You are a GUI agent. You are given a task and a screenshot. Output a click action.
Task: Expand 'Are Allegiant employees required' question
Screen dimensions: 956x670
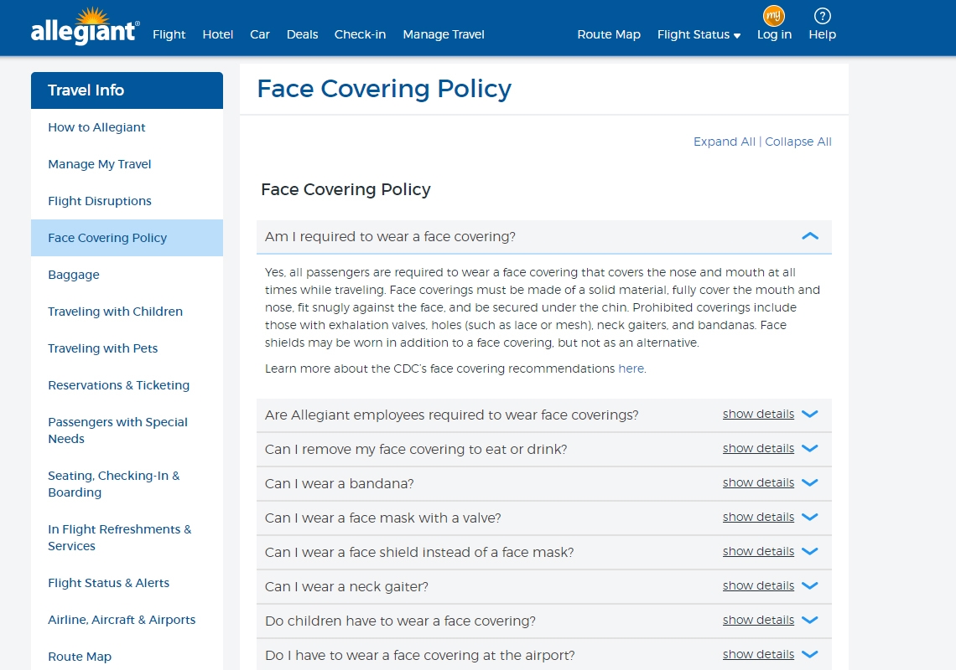(x=758, y=415)
